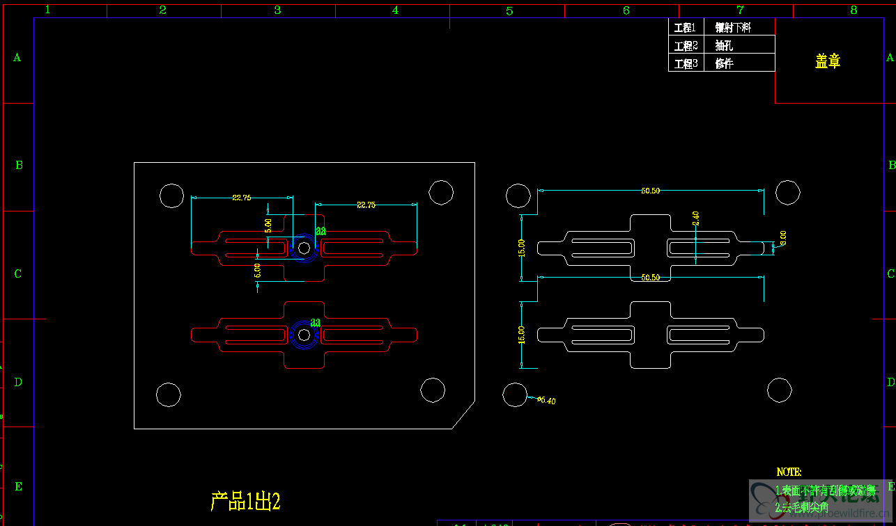Click column zone number 6 in top border
Image resolution: width=896 pixels, height=526 pixels.
coord(626,10)
